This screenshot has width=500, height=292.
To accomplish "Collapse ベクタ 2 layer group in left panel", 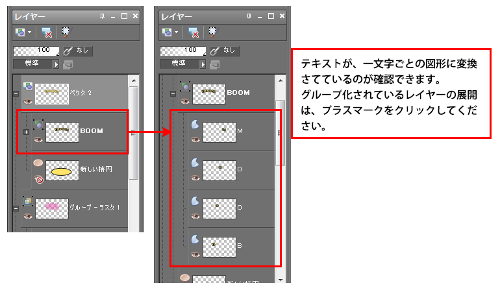I will (16, 93).
